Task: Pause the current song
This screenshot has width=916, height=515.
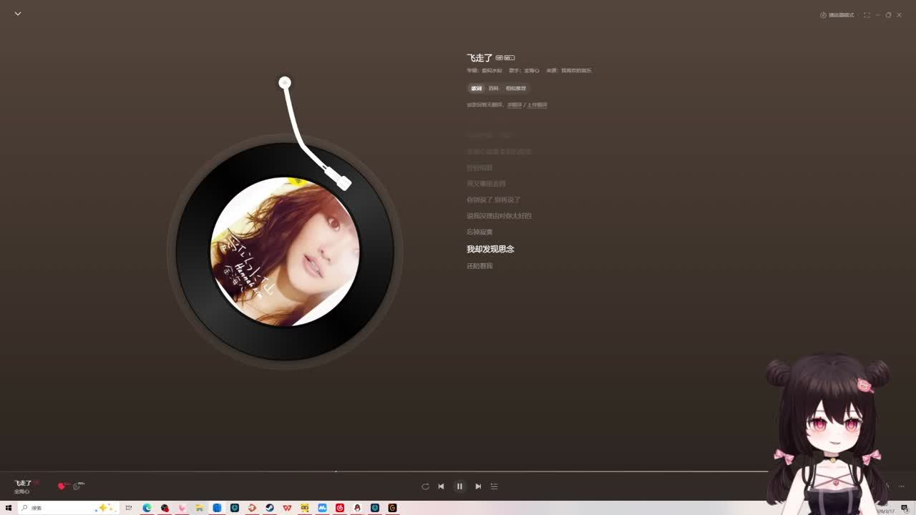Action: 459,486
